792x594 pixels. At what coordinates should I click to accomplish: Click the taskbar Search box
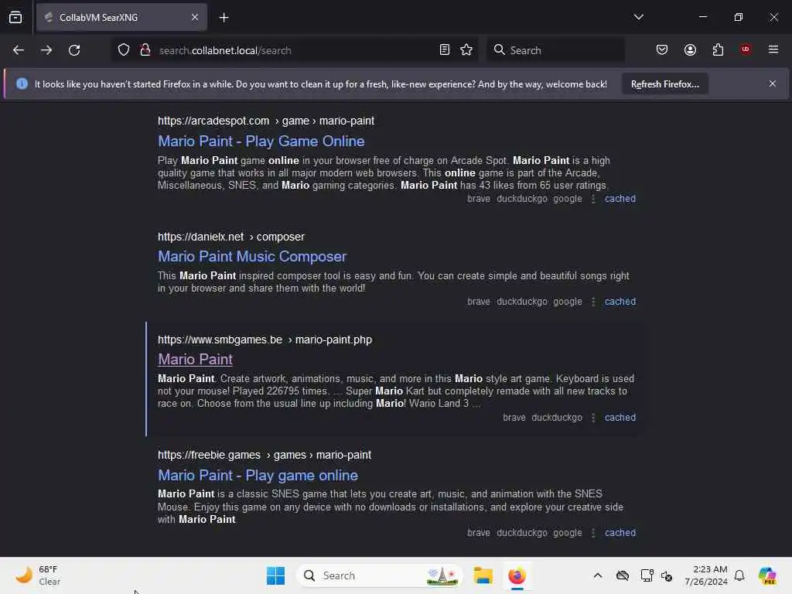pos(379,575)
